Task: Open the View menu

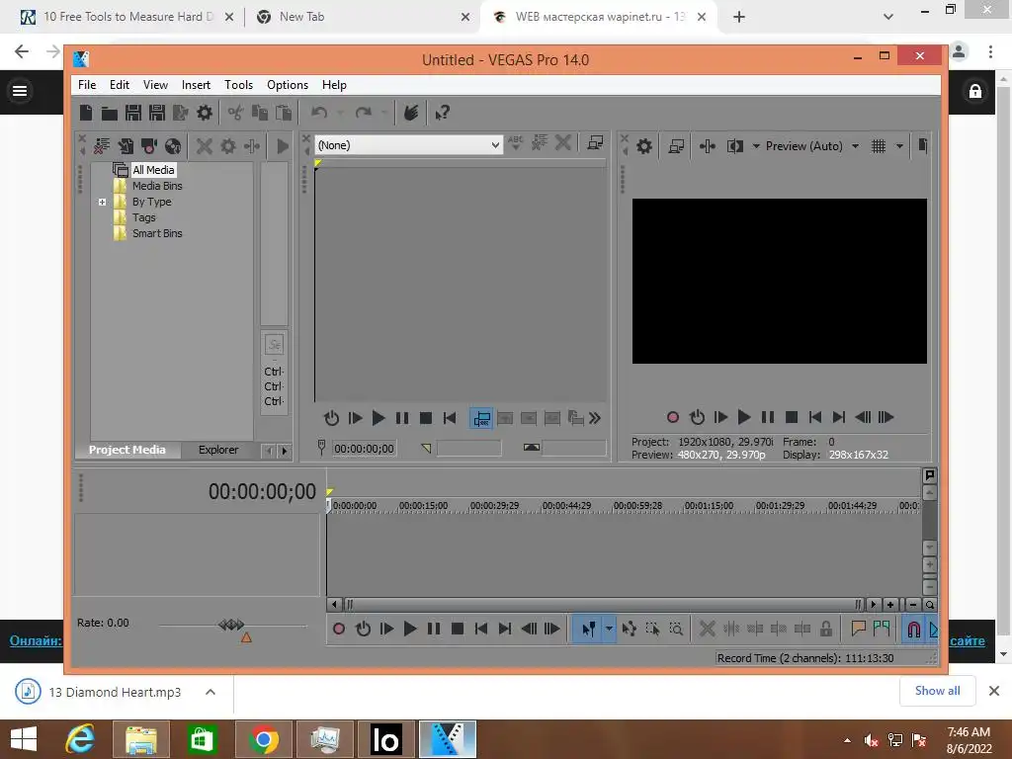Action: pos(155,85)
